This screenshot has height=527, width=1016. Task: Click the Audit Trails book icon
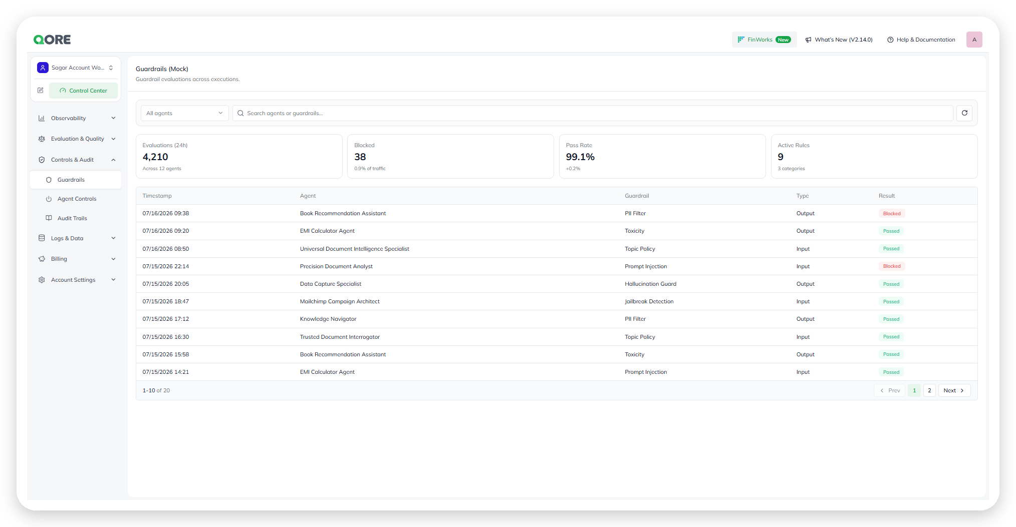[x=49, y=218]
